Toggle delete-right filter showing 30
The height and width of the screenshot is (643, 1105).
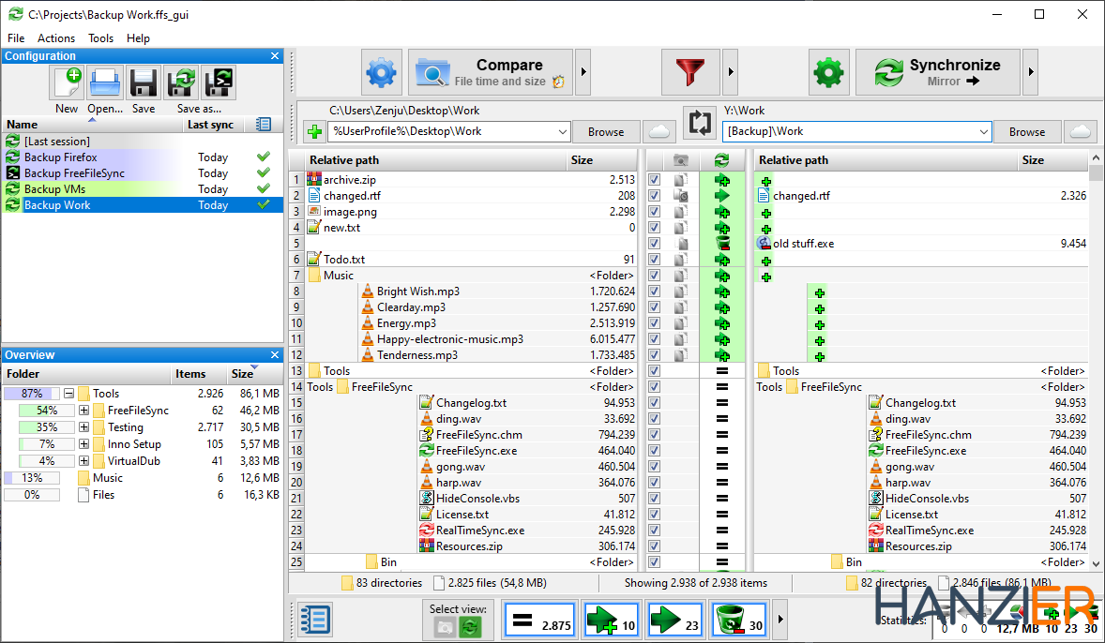738,620
